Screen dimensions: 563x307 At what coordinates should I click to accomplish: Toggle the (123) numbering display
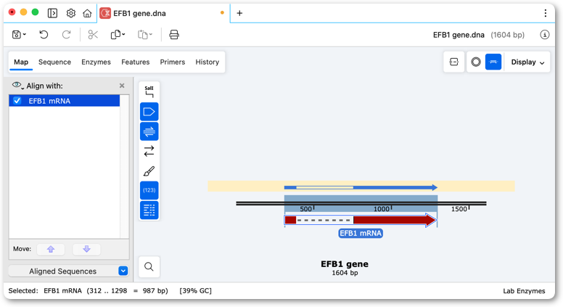[149, 190]
